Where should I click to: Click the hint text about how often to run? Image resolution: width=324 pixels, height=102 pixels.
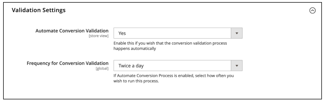(x=174, y=78)
